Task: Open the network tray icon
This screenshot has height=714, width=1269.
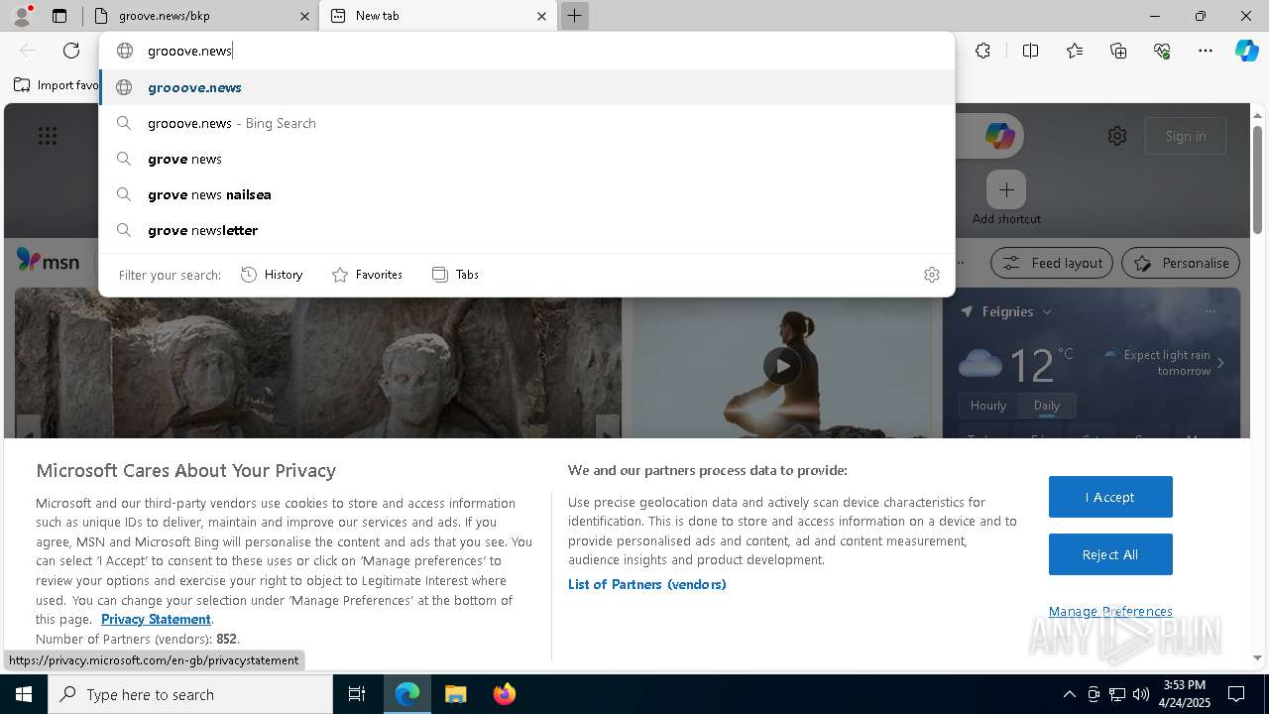Action: coord(1117,694)
